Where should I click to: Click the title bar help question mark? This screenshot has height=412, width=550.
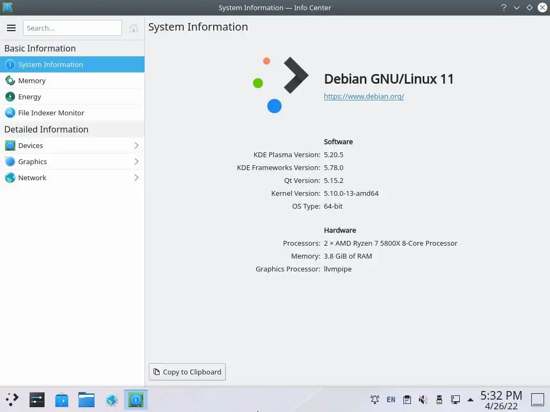[x=504, y=8]
